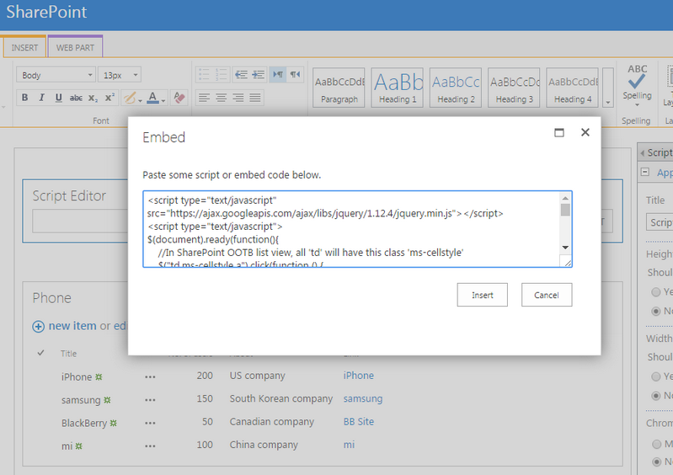This screenshot has height=475, width=673.
Task: Apply the Paragraph style
Action: (339, 88)
